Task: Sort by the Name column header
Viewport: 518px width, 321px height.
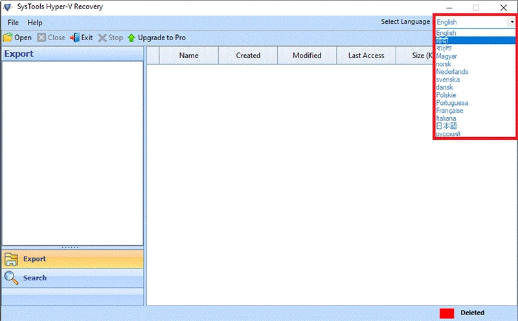Action: (188, 56)
